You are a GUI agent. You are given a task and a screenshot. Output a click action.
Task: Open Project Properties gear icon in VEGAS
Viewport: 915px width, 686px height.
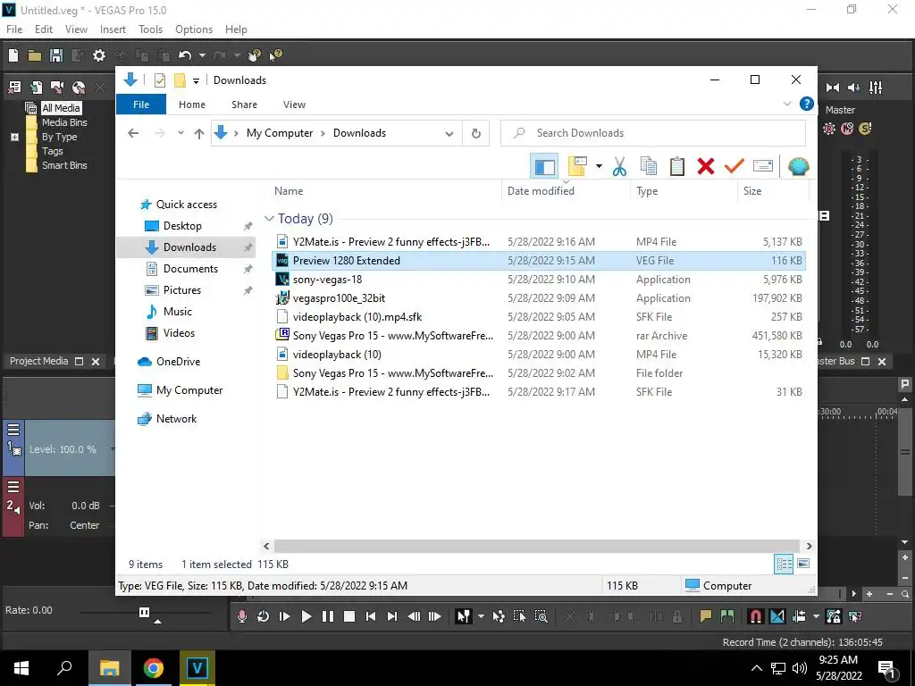click(x=99, y=55)
